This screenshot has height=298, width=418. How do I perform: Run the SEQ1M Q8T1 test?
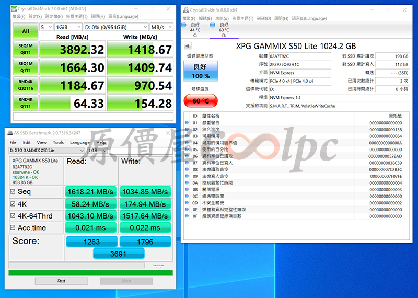[x=26, y=49]
